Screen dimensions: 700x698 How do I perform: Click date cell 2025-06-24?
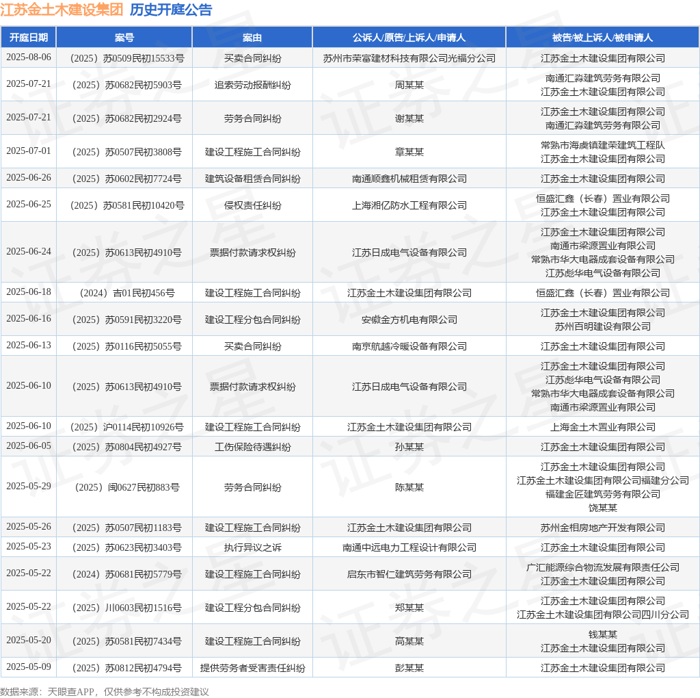(29, 252)
